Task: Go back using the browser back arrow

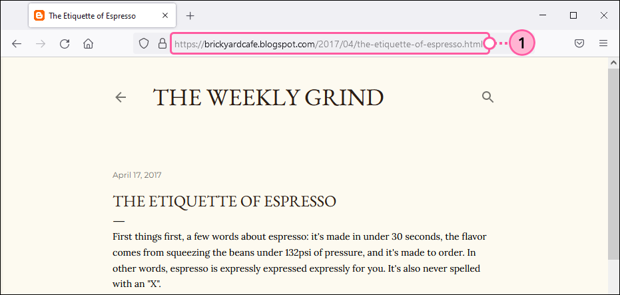Action: [17, 43]
